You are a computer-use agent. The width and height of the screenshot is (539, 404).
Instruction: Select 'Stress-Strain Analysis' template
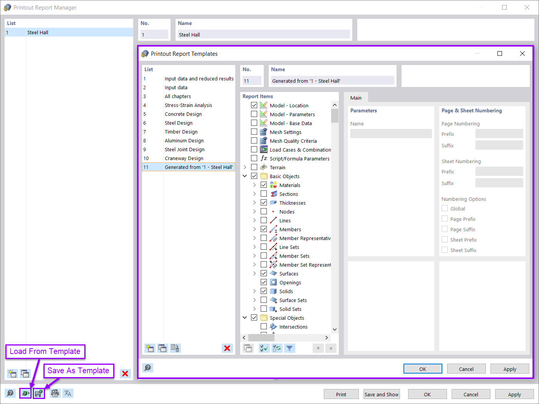(x=189, y=105)
